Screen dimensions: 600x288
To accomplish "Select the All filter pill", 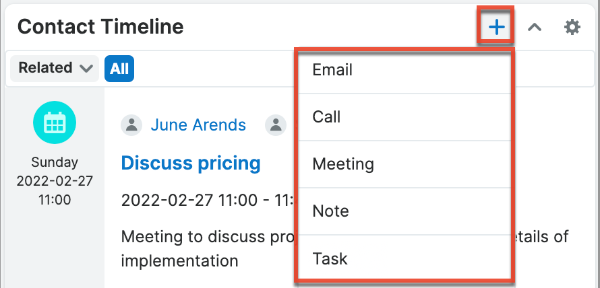I will click(119, 69).
